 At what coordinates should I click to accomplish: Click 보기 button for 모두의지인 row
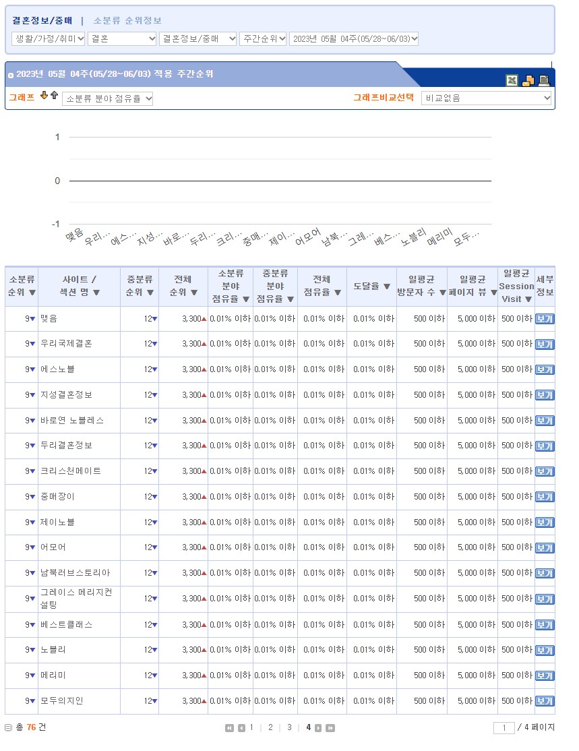pos(544,701)
